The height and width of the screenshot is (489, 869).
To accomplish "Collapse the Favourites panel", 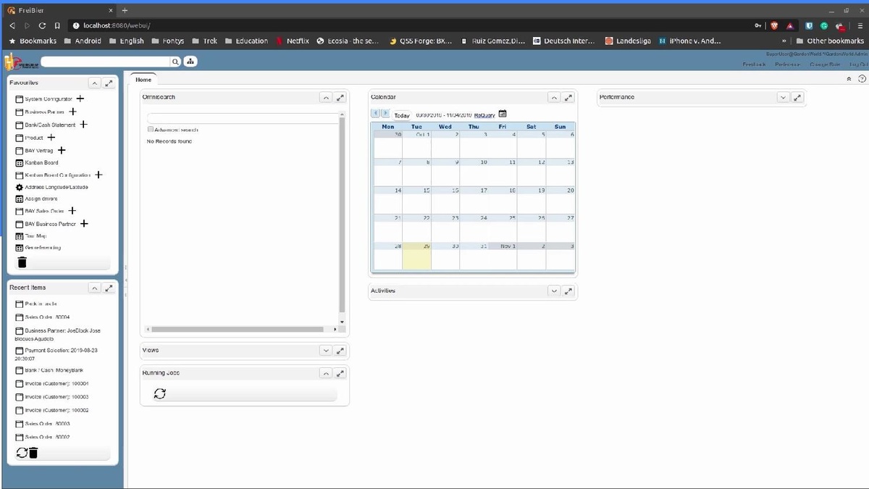I will (94, 83).
